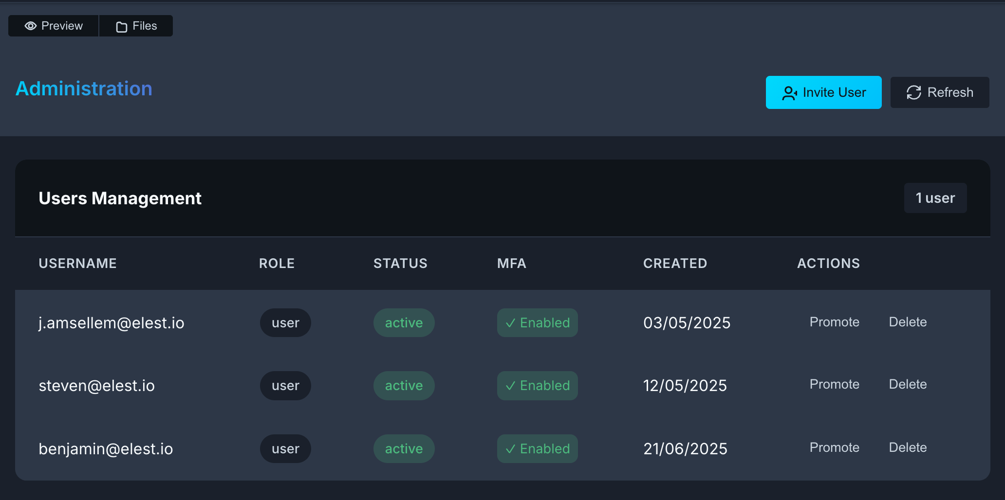The height and width of the screenshot is (500, 1005).
Task: Click the checkmark icon beside j.amsellem's Enabled MFA
Action: point(510,322)
